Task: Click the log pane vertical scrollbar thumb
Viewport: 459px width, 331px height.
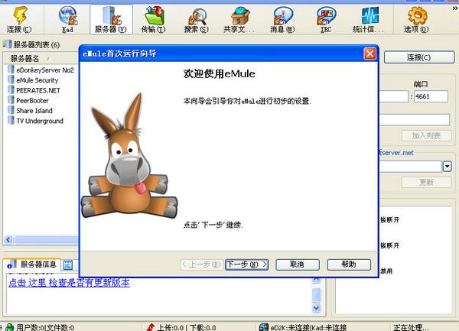Action: [316, 294]
